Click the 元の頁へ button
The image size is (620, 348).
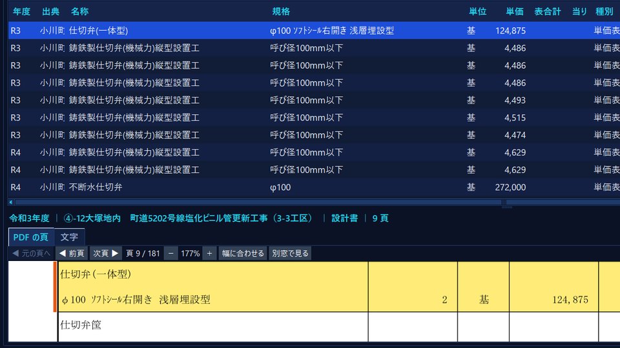pos(32,253)
